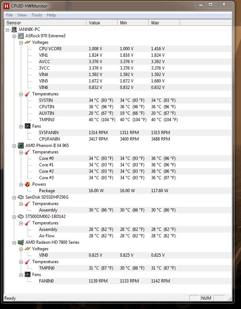Click the Sensor column header
The image size is (241, 309).
tap(45, 23)
